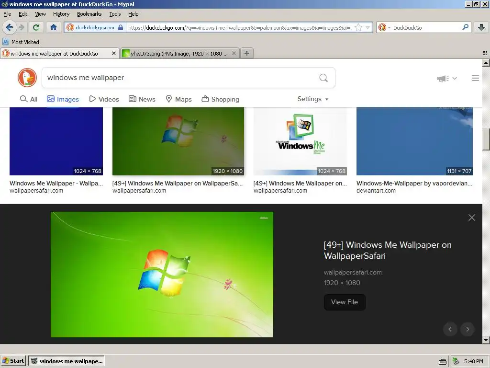The image size is (490, 368).
Task: Open the '[49+] Windows Me Wallpaper on WallpaperSafari' detail title
Action: (388, 250)
